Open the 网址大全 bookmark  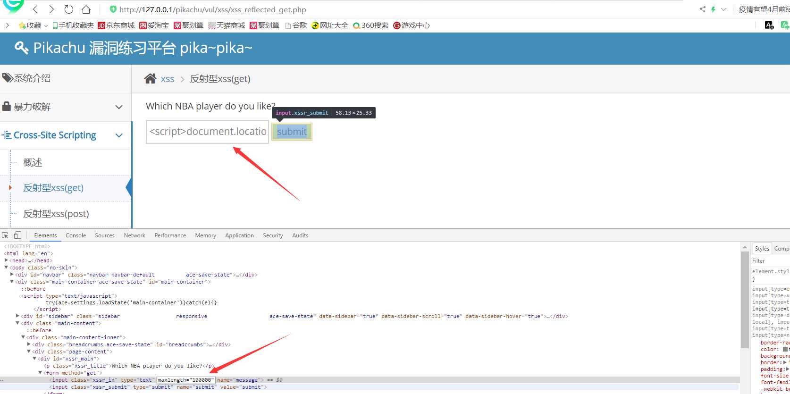330,25
